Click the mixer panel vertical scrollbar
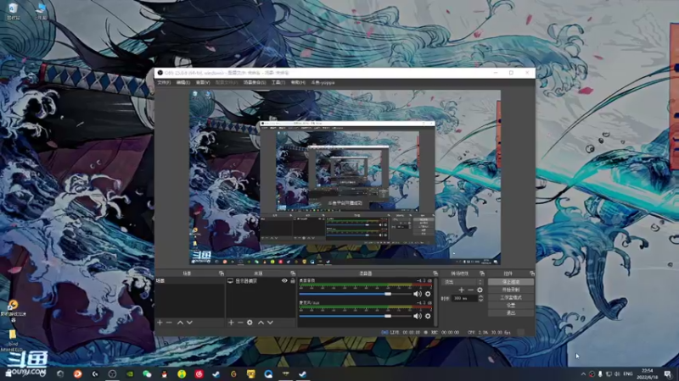 click(x=435, y=302)
